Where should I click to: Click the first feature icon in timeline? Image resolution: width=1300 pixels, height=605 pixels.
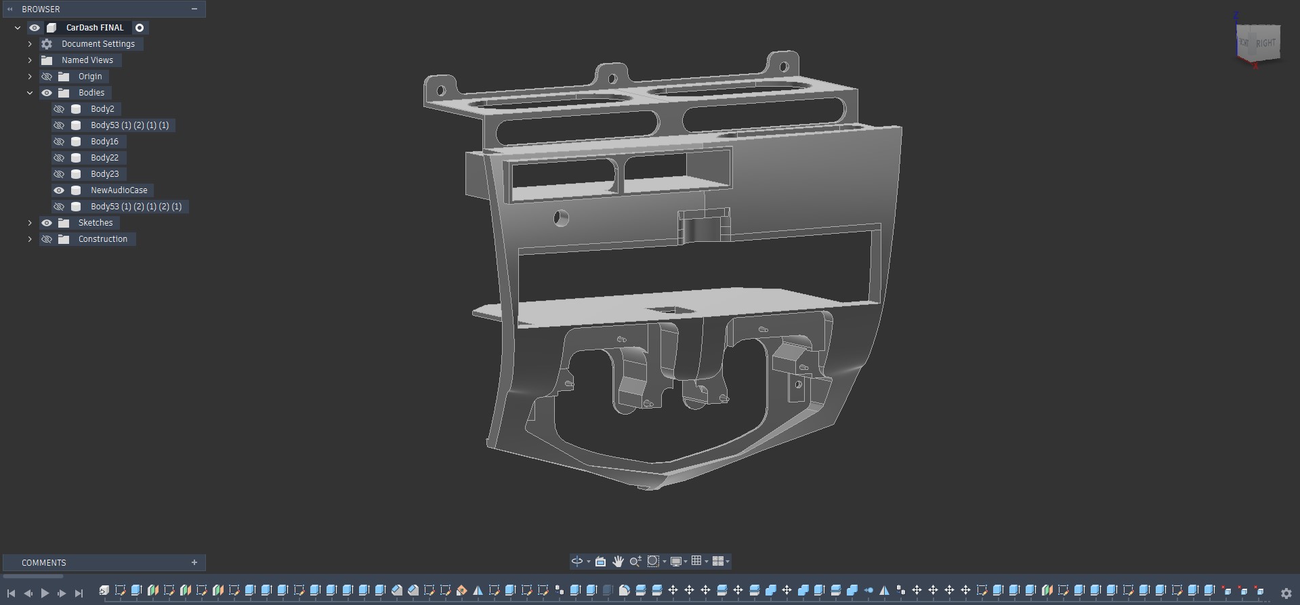(104, 591)
